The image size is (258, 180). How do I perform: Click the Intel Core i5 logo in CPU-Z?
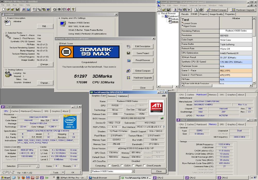tap(70, 122)
